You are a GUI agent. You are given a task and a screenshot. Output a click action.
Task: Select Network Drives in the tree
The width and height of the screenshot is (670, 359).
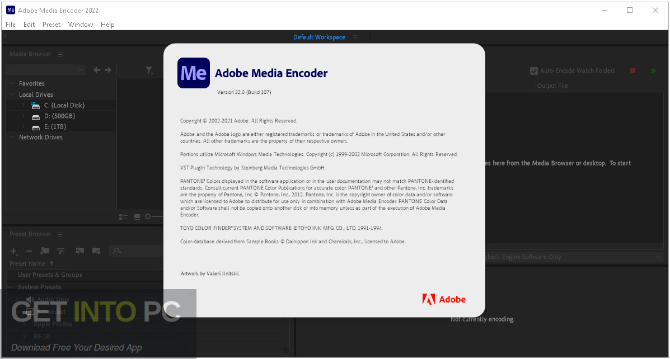41,137
